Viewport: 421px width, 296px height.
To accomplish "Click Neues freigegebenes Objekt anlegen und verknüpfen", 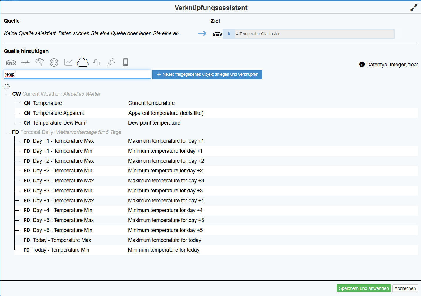I will pos(207,75).
